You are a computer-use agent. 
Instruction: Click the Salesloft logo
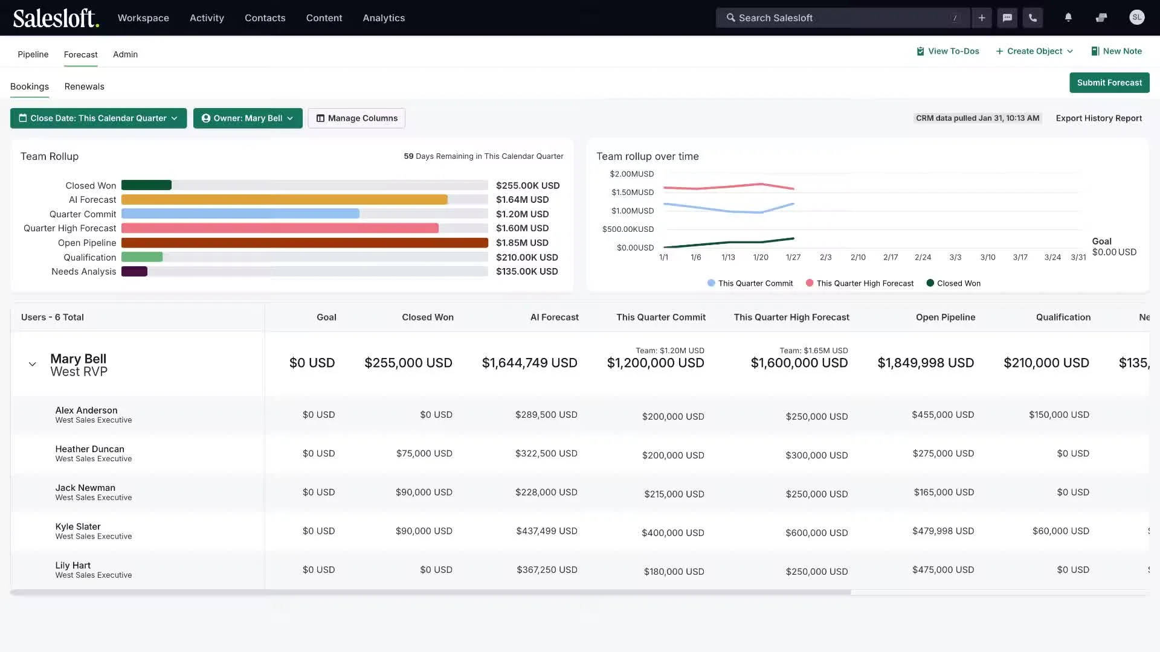56,18
